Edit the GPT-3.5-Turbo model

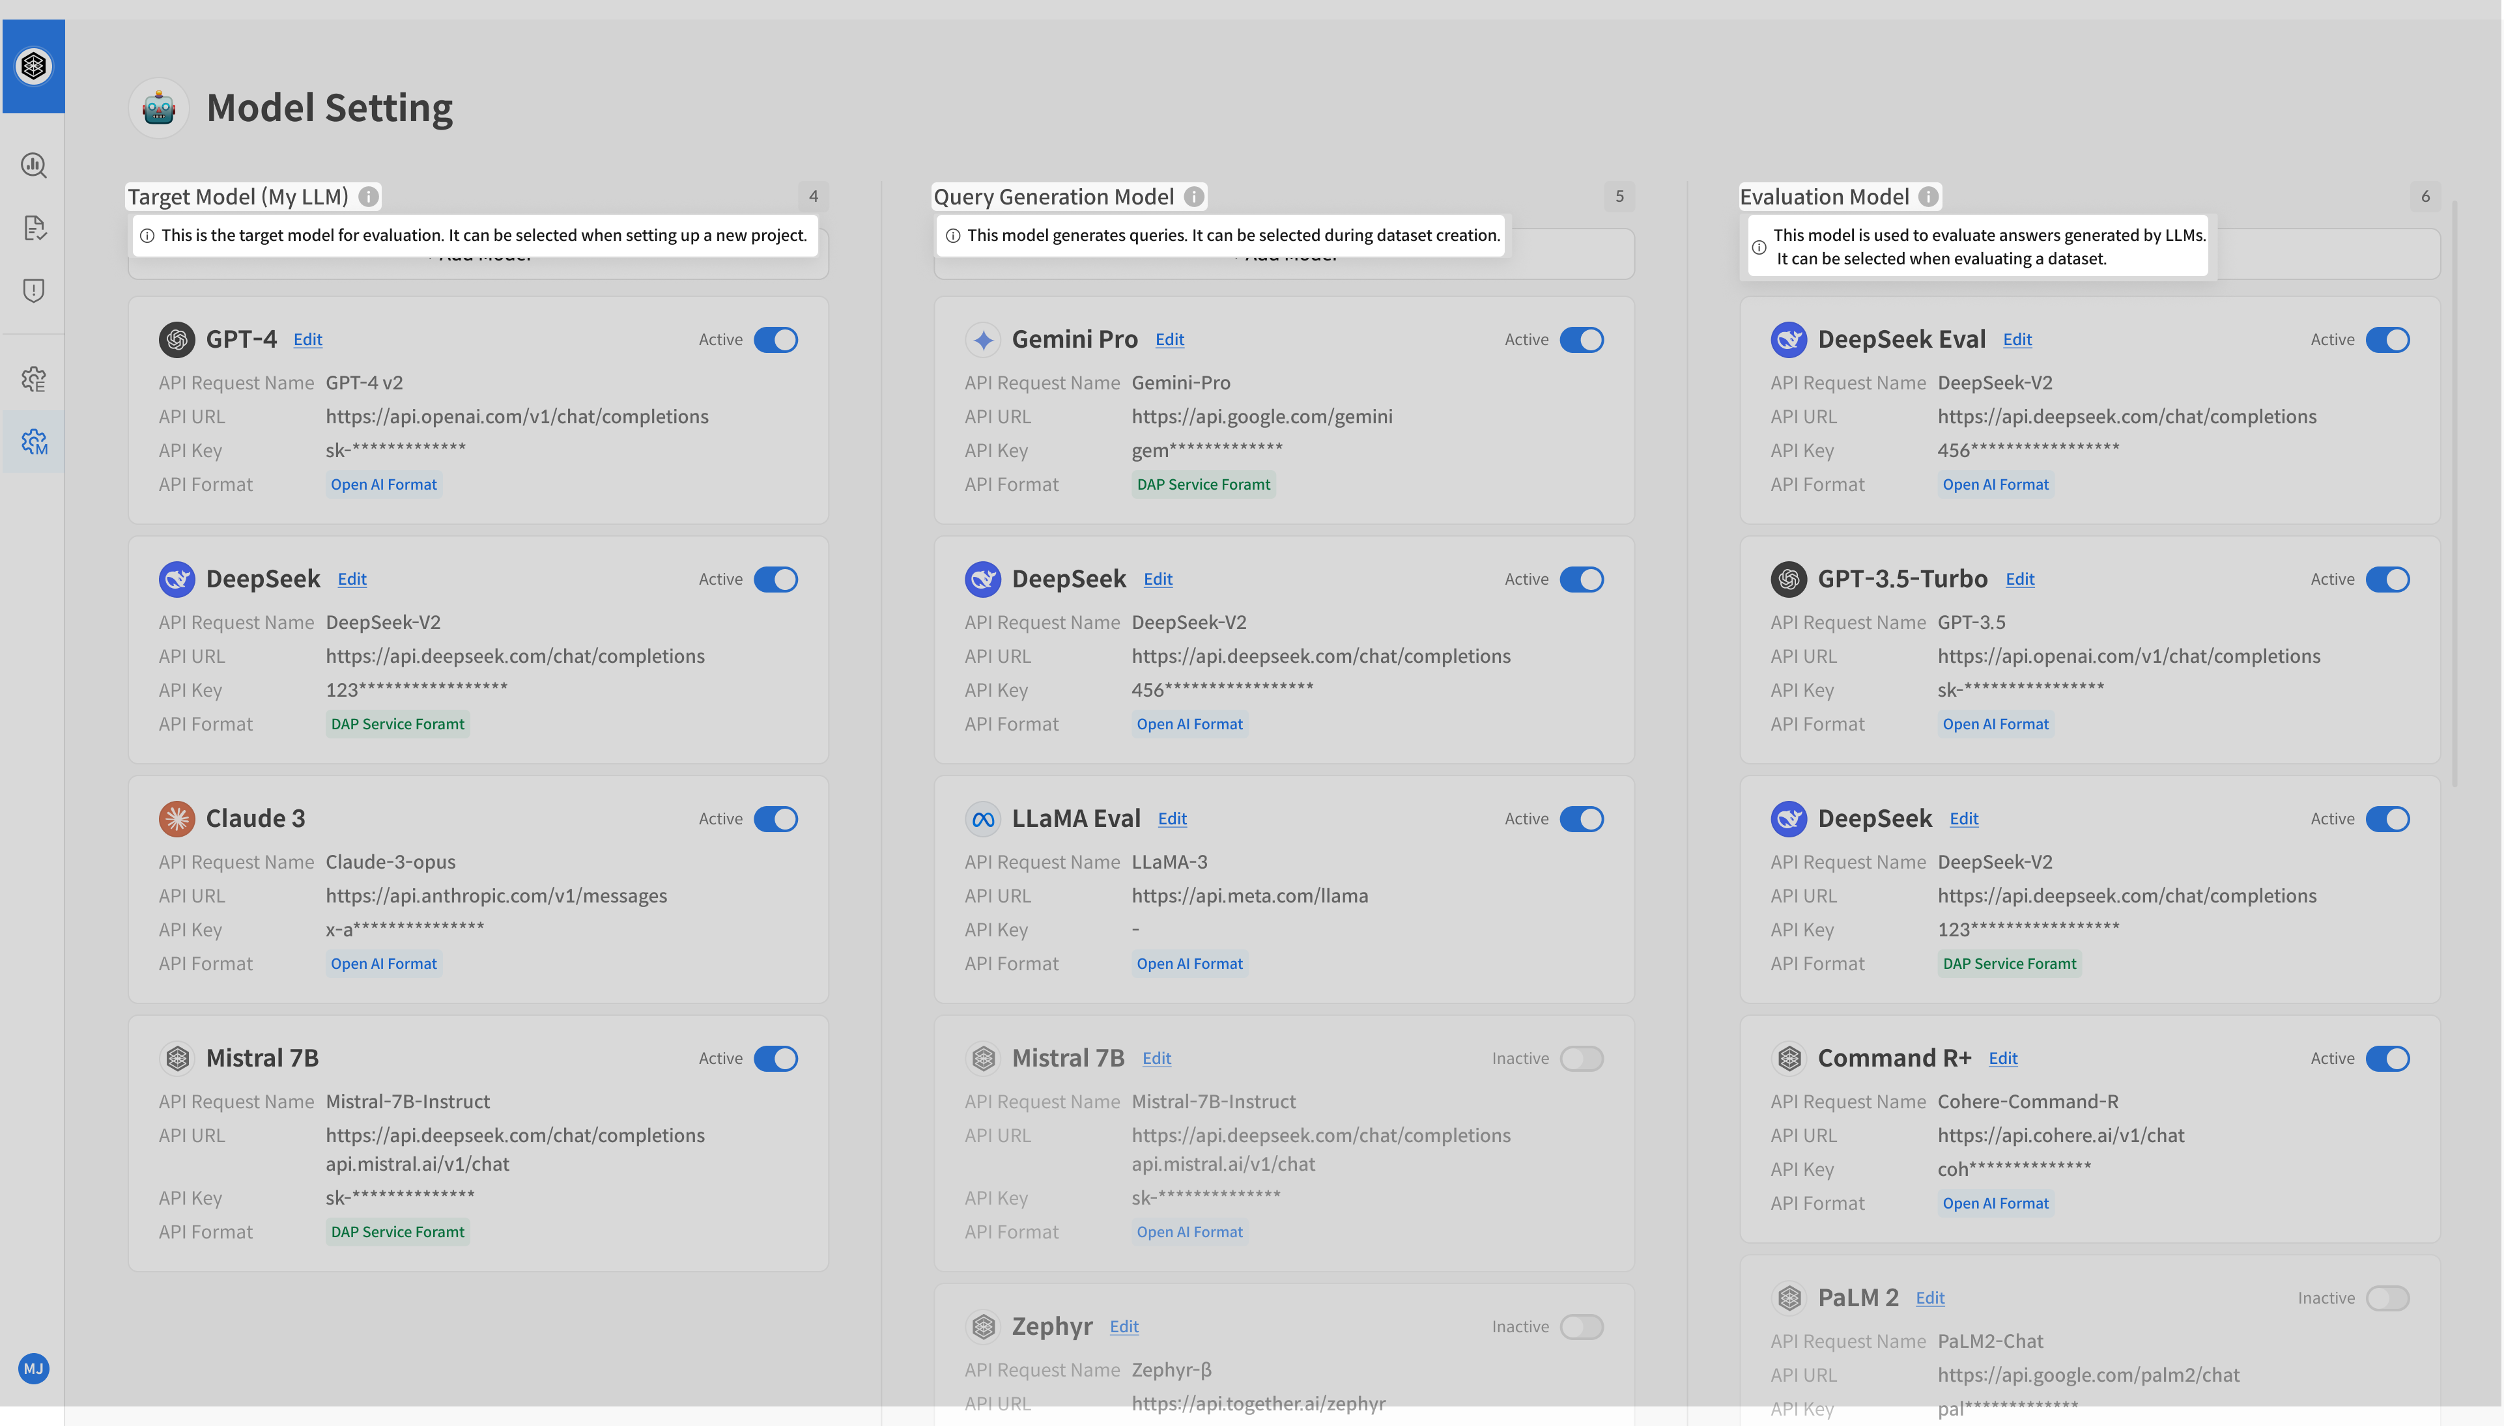(2020, 580)
